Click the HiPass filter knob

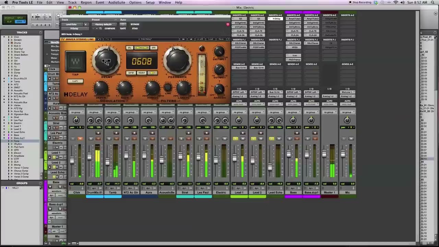152,88
